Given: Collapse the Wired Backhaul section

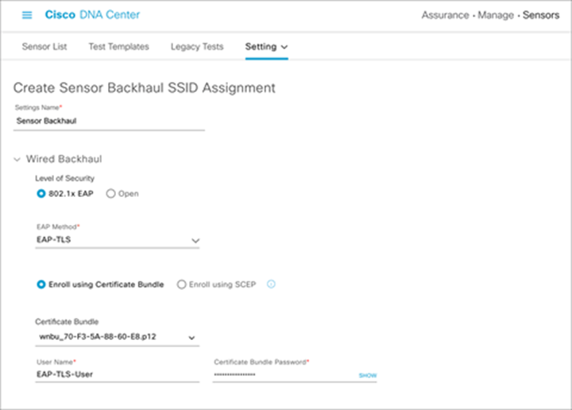Looking at the screenshot, I should [x=17, y=160].
